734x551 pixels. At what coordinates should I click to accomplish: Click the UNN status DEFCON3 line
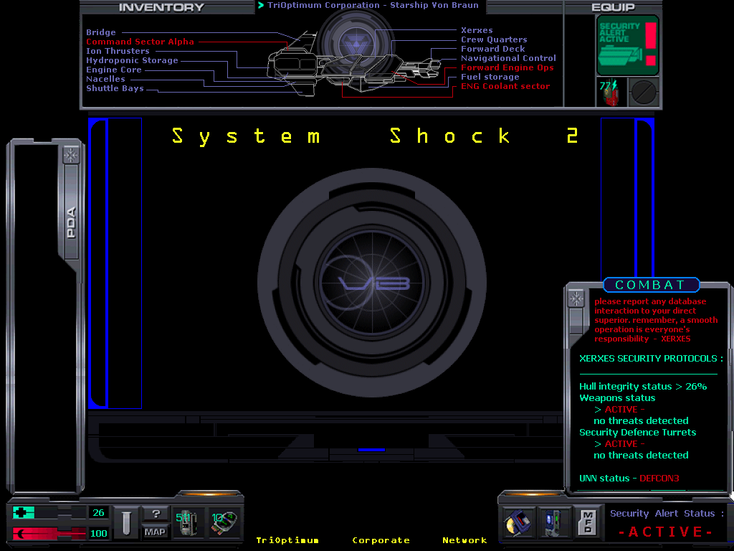coord(629,479)
